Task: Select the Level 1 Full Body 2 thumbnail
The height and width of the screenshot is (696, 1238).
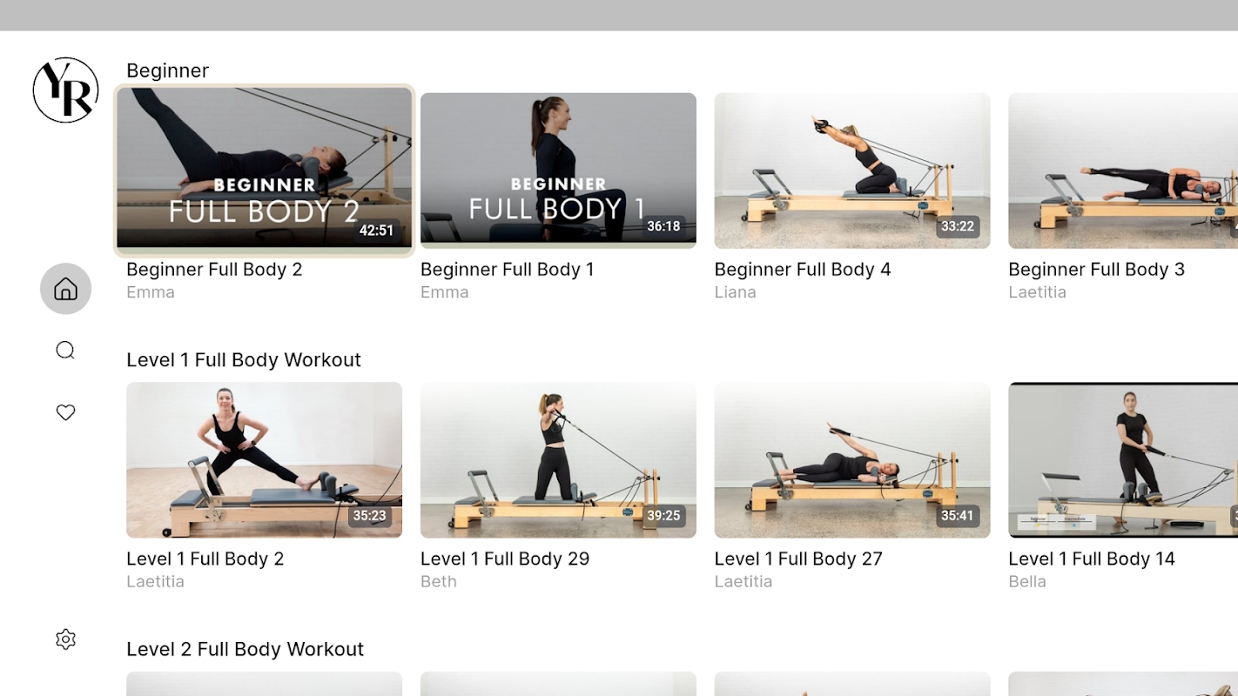Action: (x=264, y=460)
